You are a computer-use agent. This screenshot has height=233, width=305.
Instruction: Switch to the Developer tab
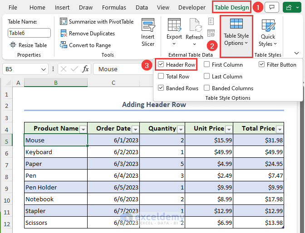pos(192,7)
